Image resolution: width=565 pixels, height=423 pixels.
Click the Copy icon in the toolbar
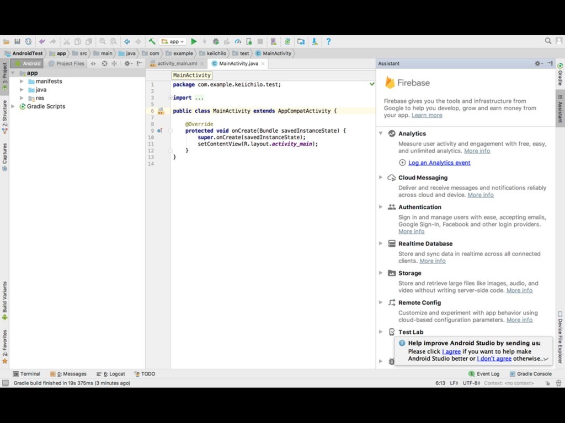(77, 42)
